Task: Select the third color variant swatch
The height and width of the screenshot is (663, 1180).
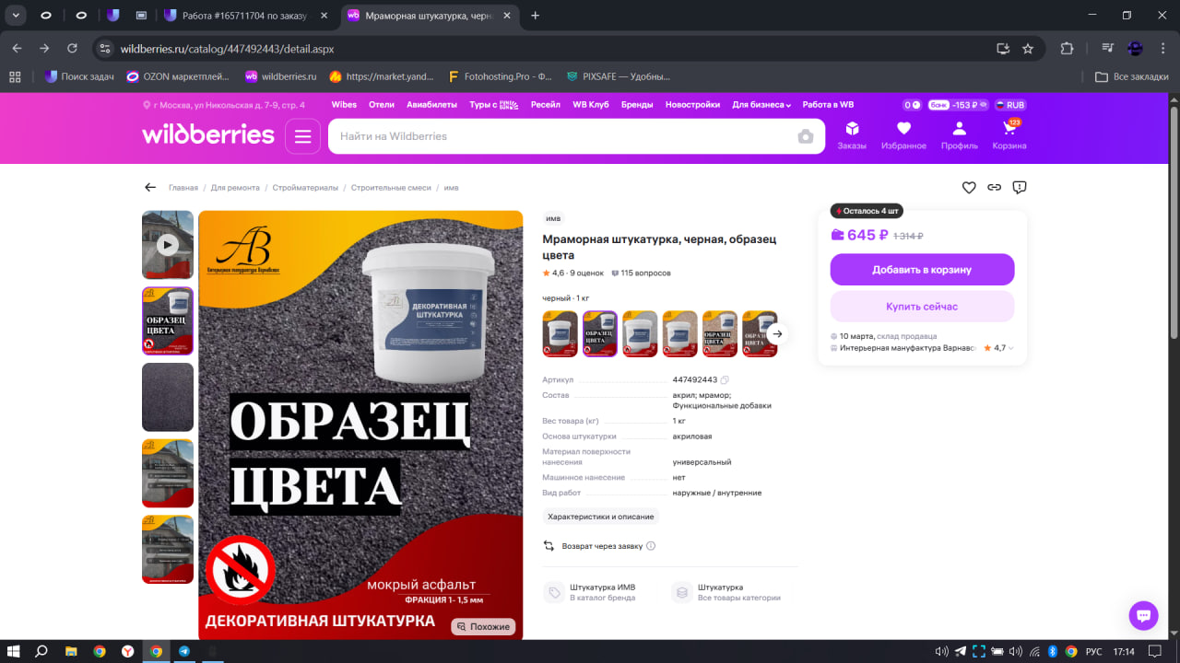Action: [x=640, y=334]
